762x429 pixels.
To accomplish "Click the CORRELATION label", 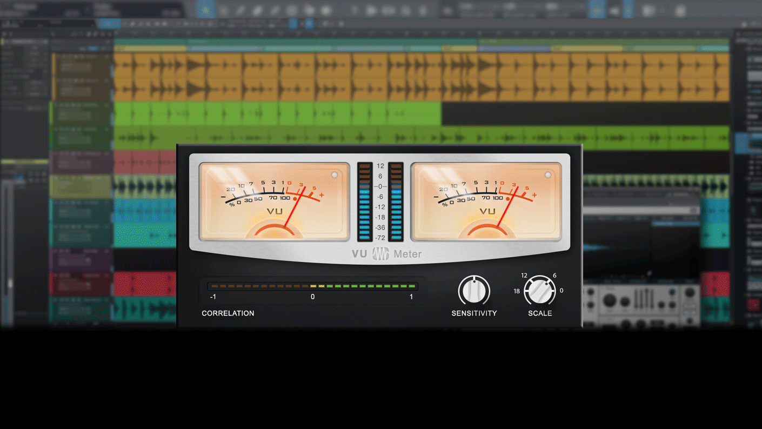I will pyautogui.click(x=228, y=313).
